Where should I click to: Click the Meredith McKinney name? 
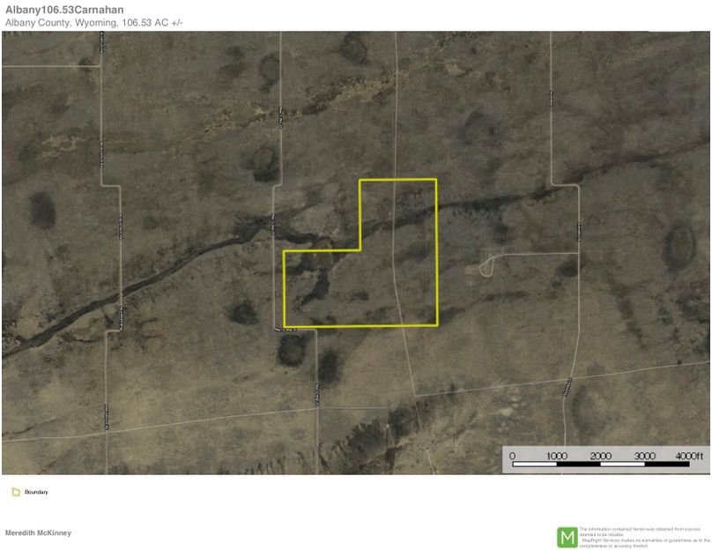(38, 533)
